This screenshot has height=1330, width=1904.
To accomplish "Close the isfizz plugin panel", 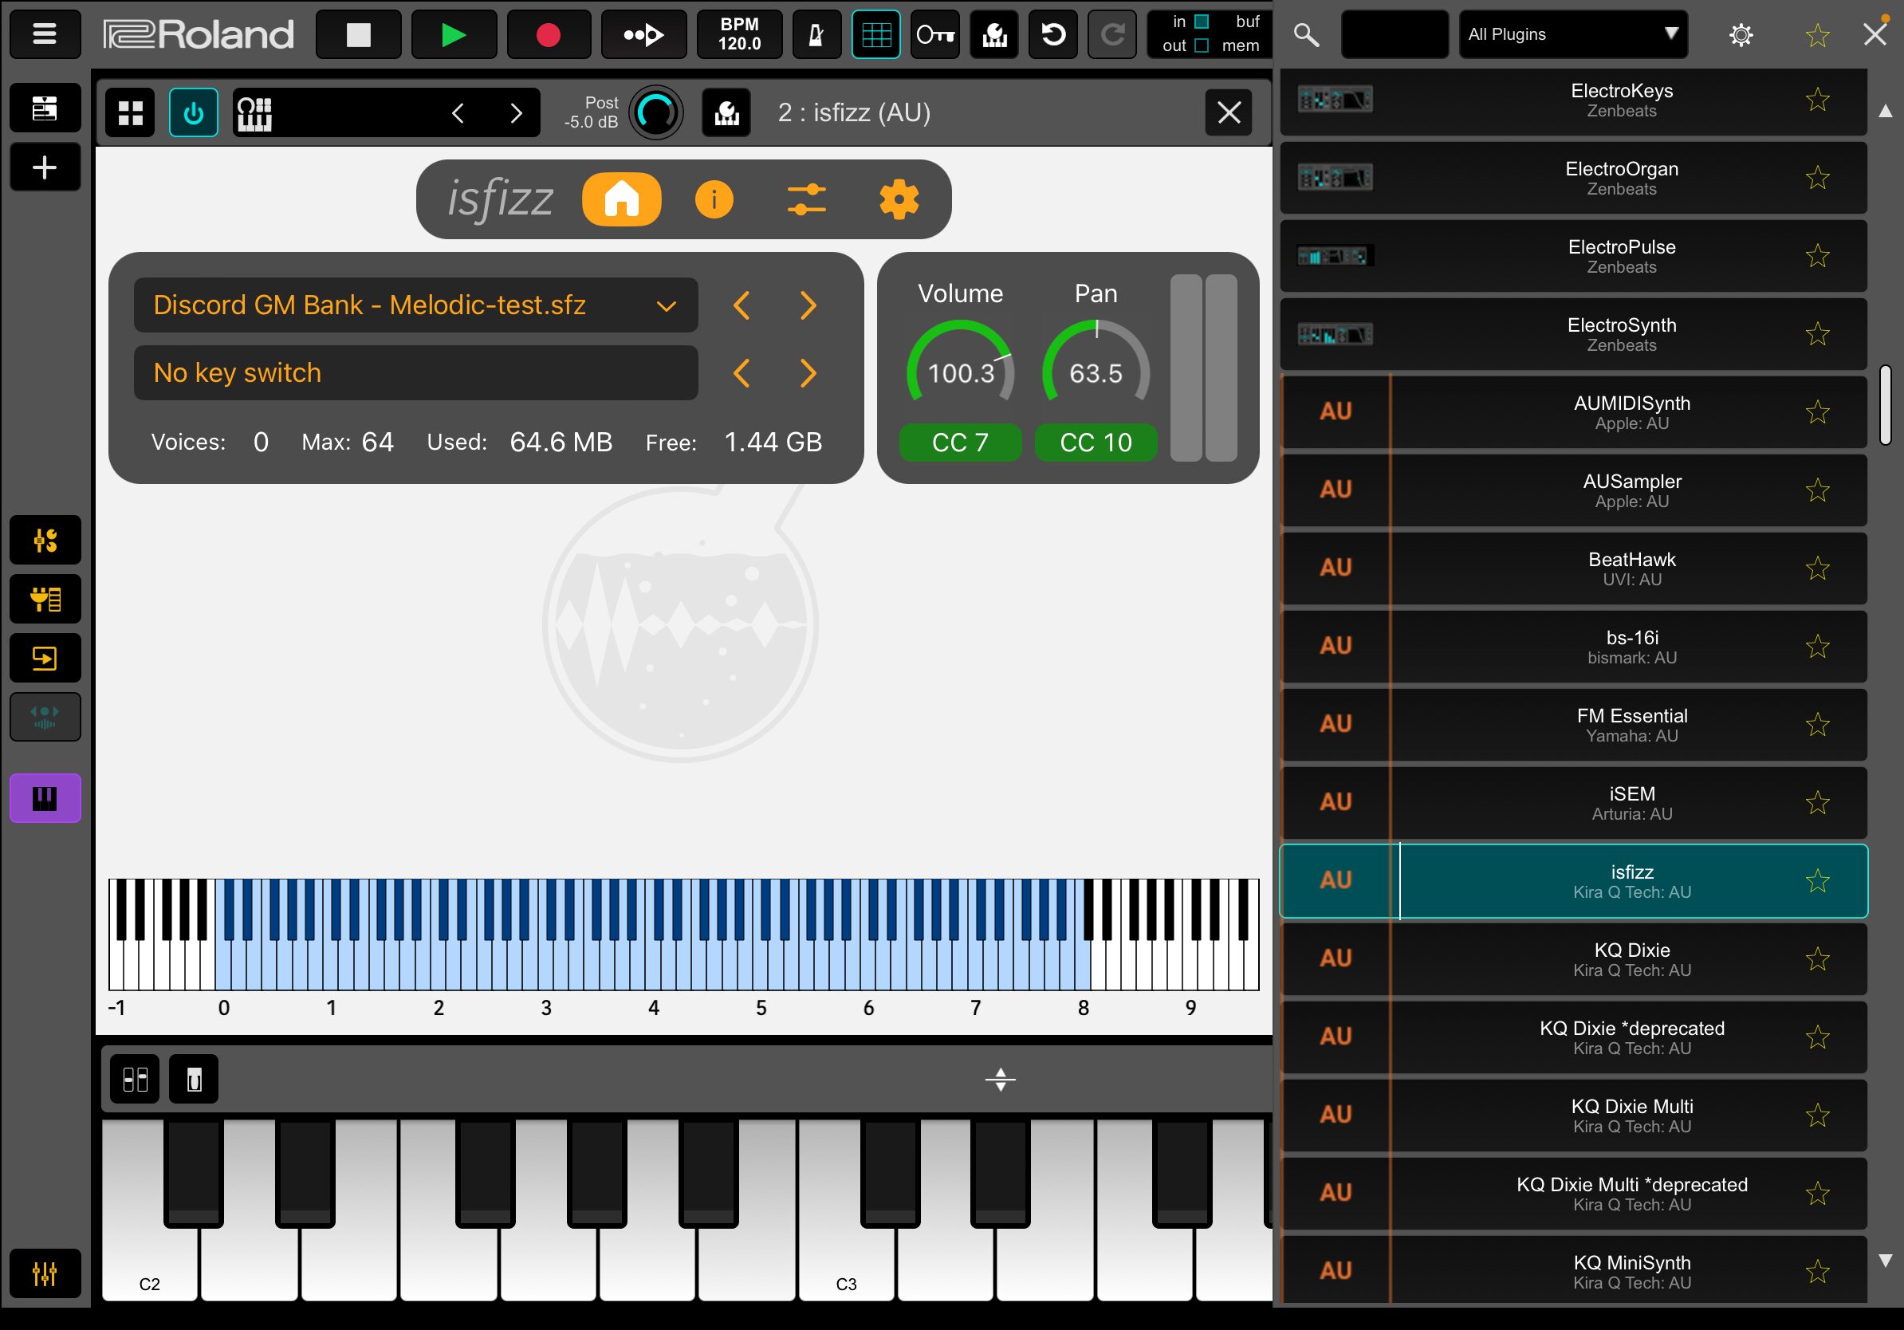I will pos(1228,112).
